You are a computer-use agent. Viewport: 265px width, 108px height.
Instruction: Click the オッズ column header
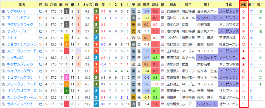pyautogui.click(x=87, y=5)
